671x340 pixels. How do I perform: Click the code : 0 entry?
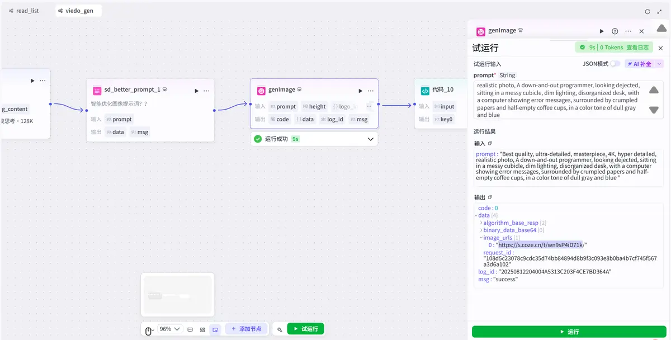tap(488, 208)
